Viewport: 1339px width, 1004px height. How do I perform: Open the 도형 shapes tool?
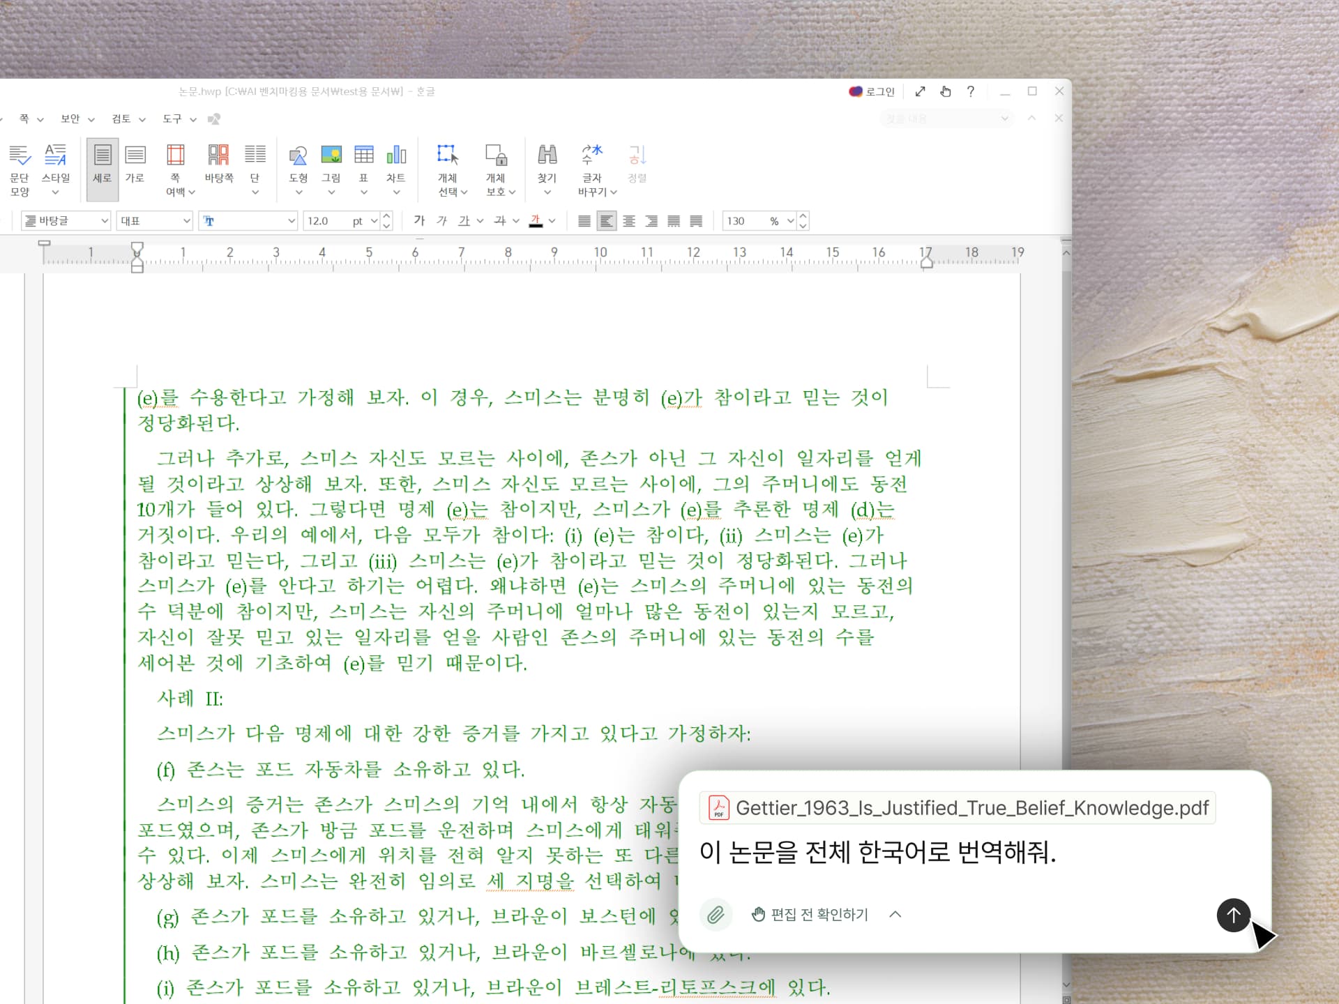pos(298,163)
